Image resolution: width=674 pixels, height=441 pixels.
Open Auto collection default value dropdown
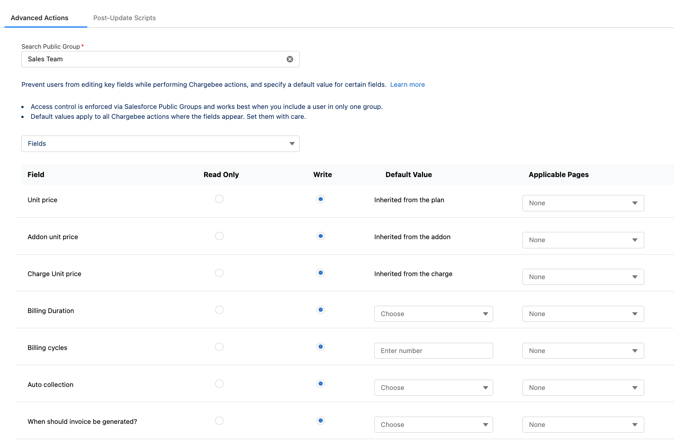pos(433,388)
